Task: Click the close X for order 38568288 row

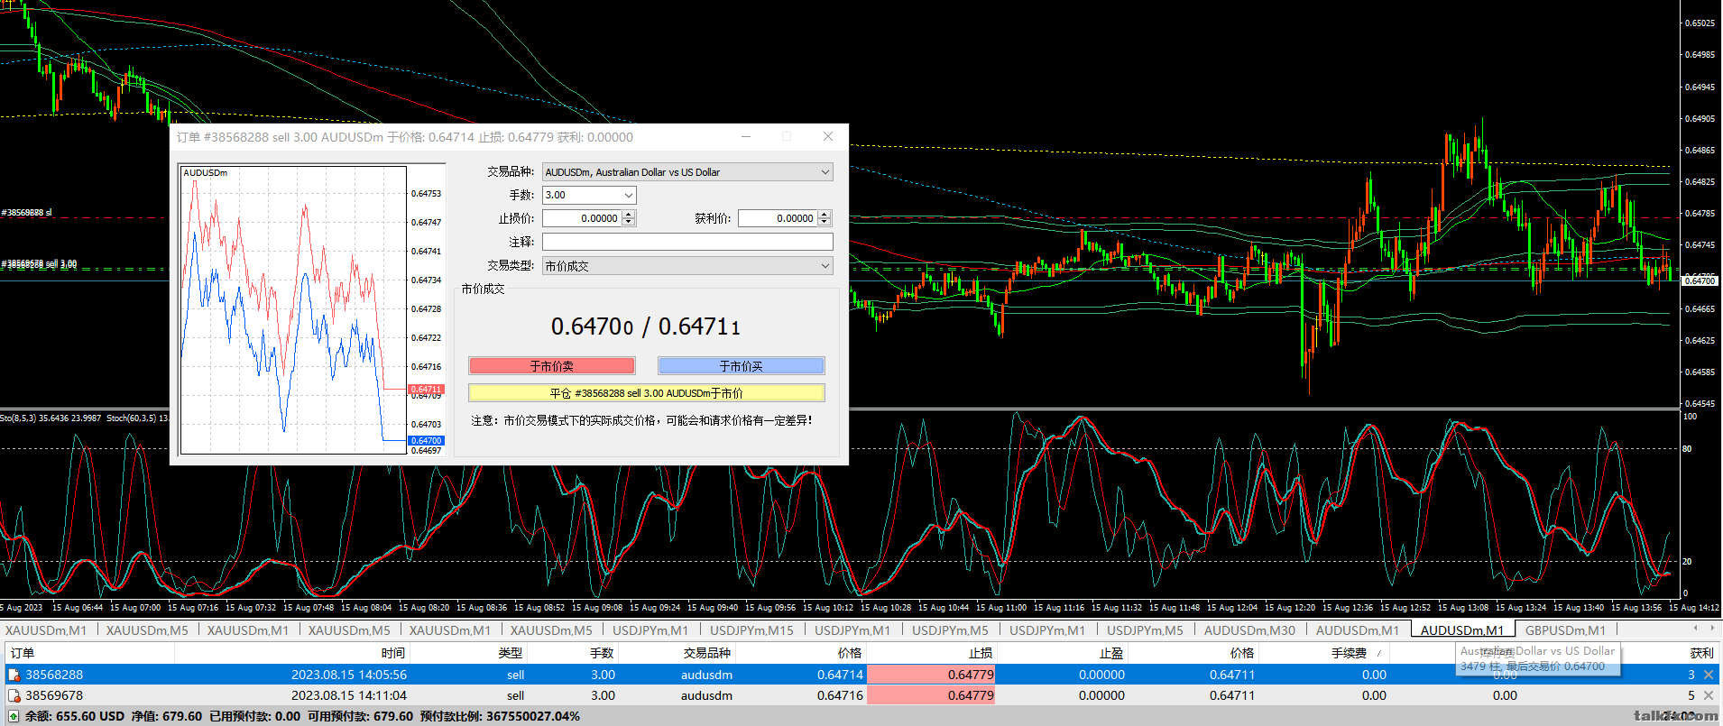Action: pos(1709,675)
